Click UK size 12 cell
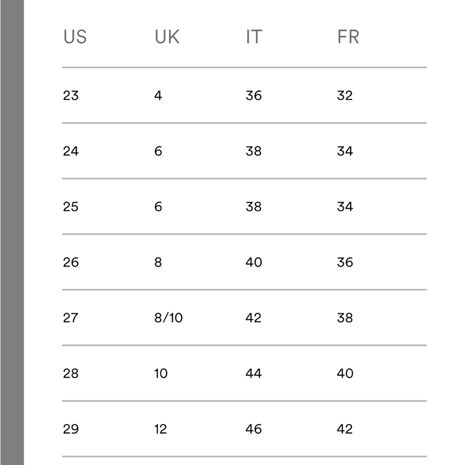The width and height of the screenshot is (465, 465). coord(160,429)
